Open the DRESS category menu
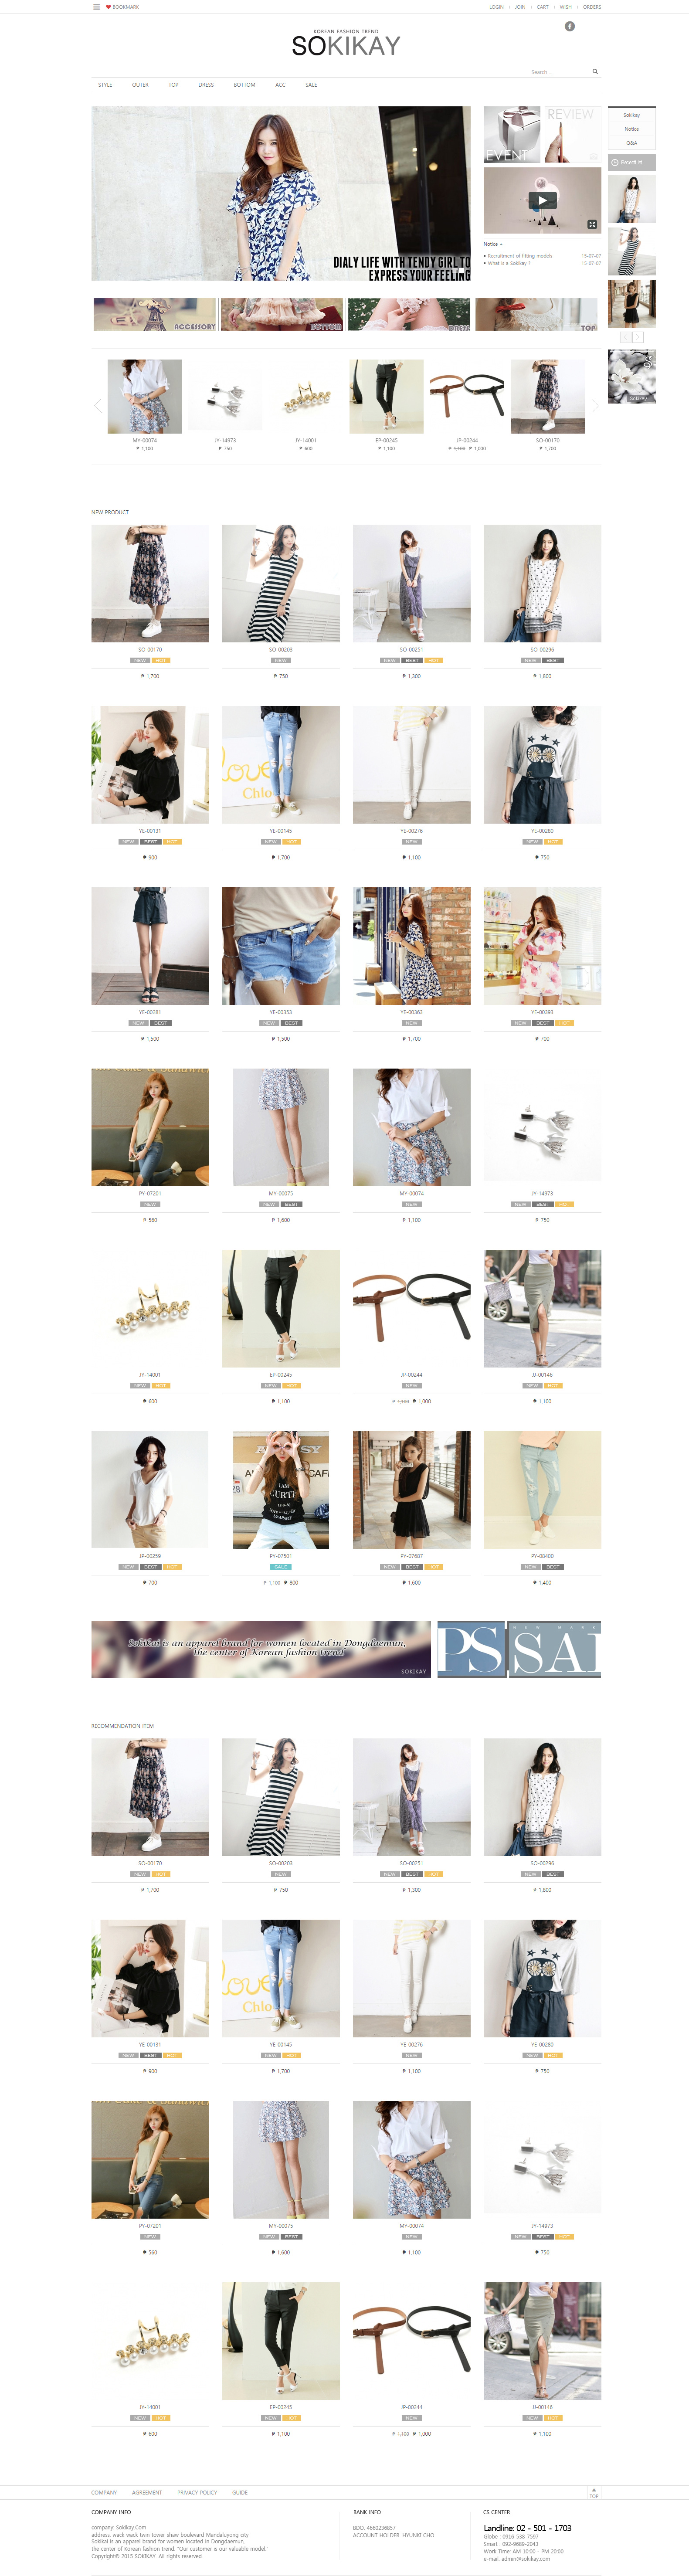Viewport: 689px width, 2576px height. click(x=206, y=85)
